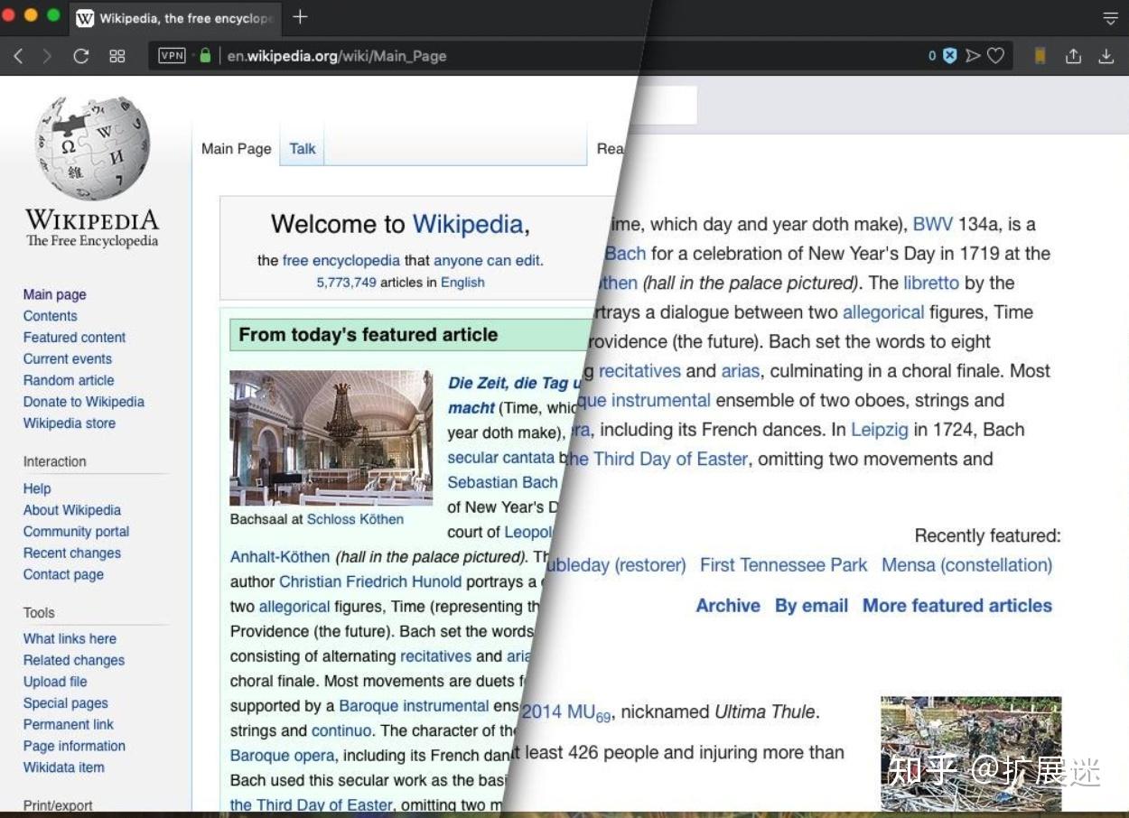1129x818 pixels.
Task: Open the downloads icon on the toolbar
Action: 1106,55
